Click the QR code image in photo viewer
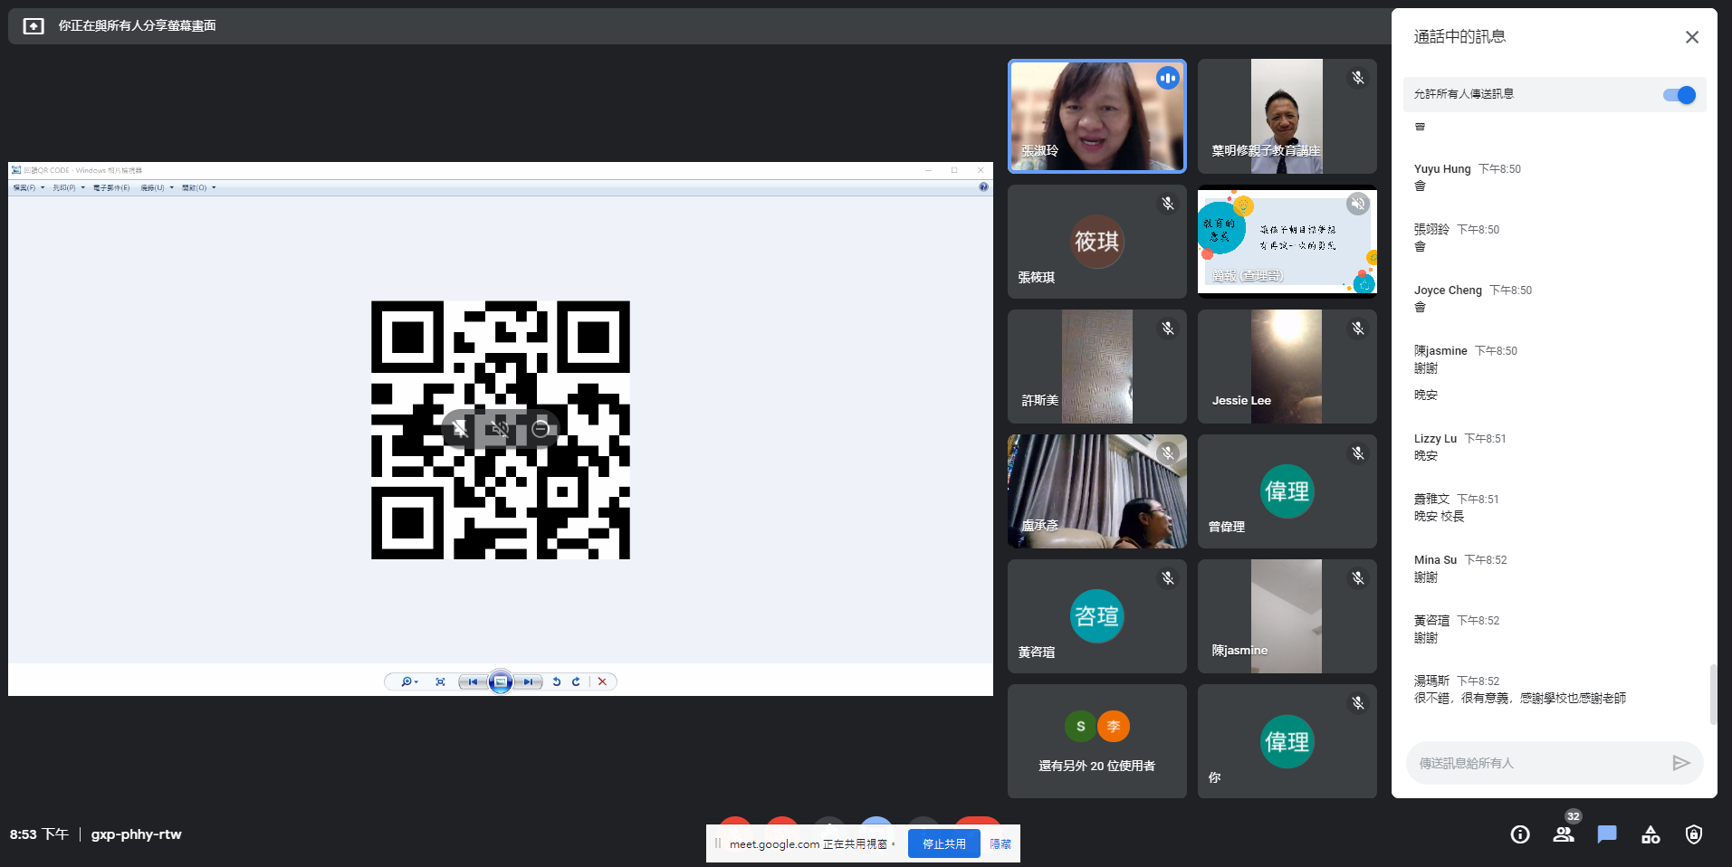 pos(501,430)
